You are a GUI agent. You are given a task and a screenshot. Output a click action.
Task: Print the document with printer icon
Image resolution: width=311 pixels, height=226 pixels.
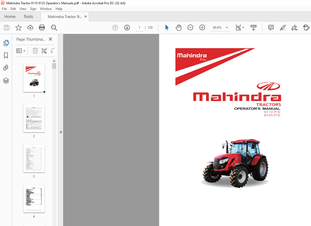click(42, 28)
